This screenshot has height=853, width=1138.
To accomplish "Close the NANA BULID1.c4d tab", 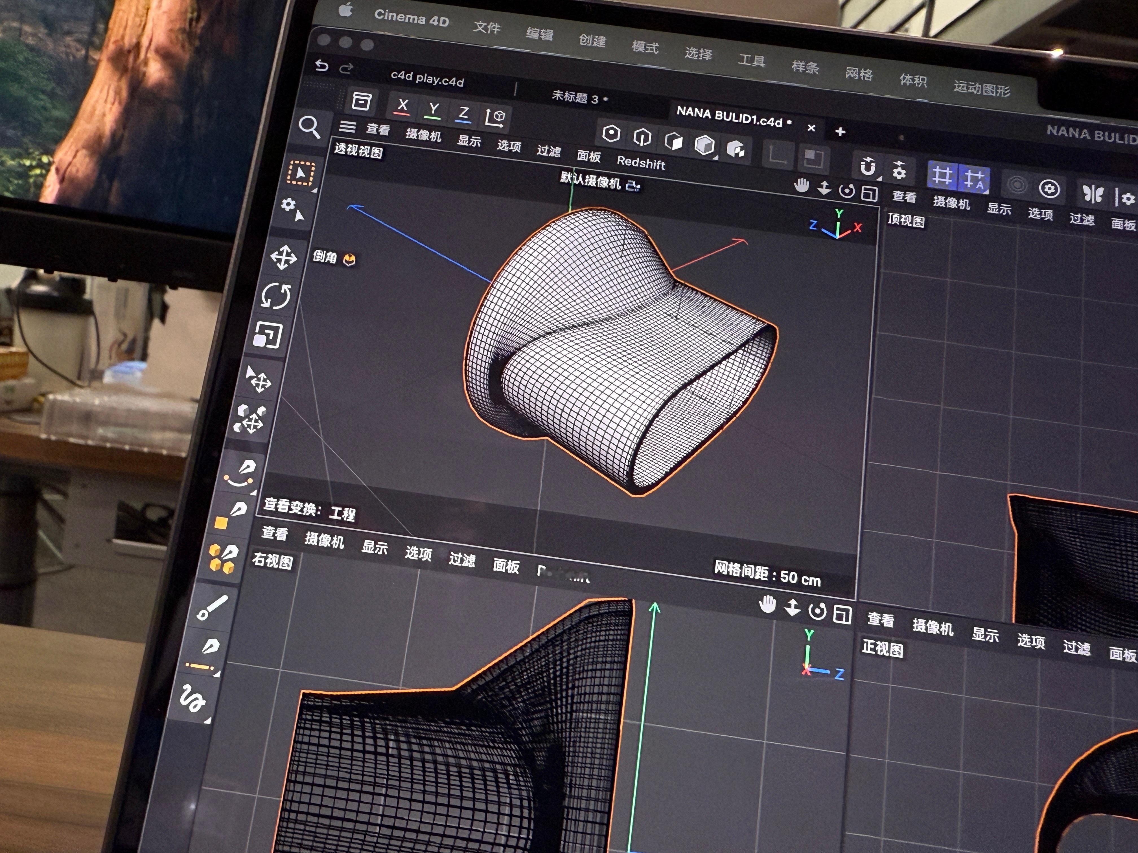I will pyautogui.click(x=811, y=127).
